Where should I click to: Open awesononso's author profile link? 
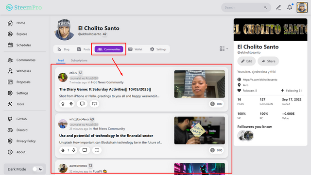(x=78, y=165)
